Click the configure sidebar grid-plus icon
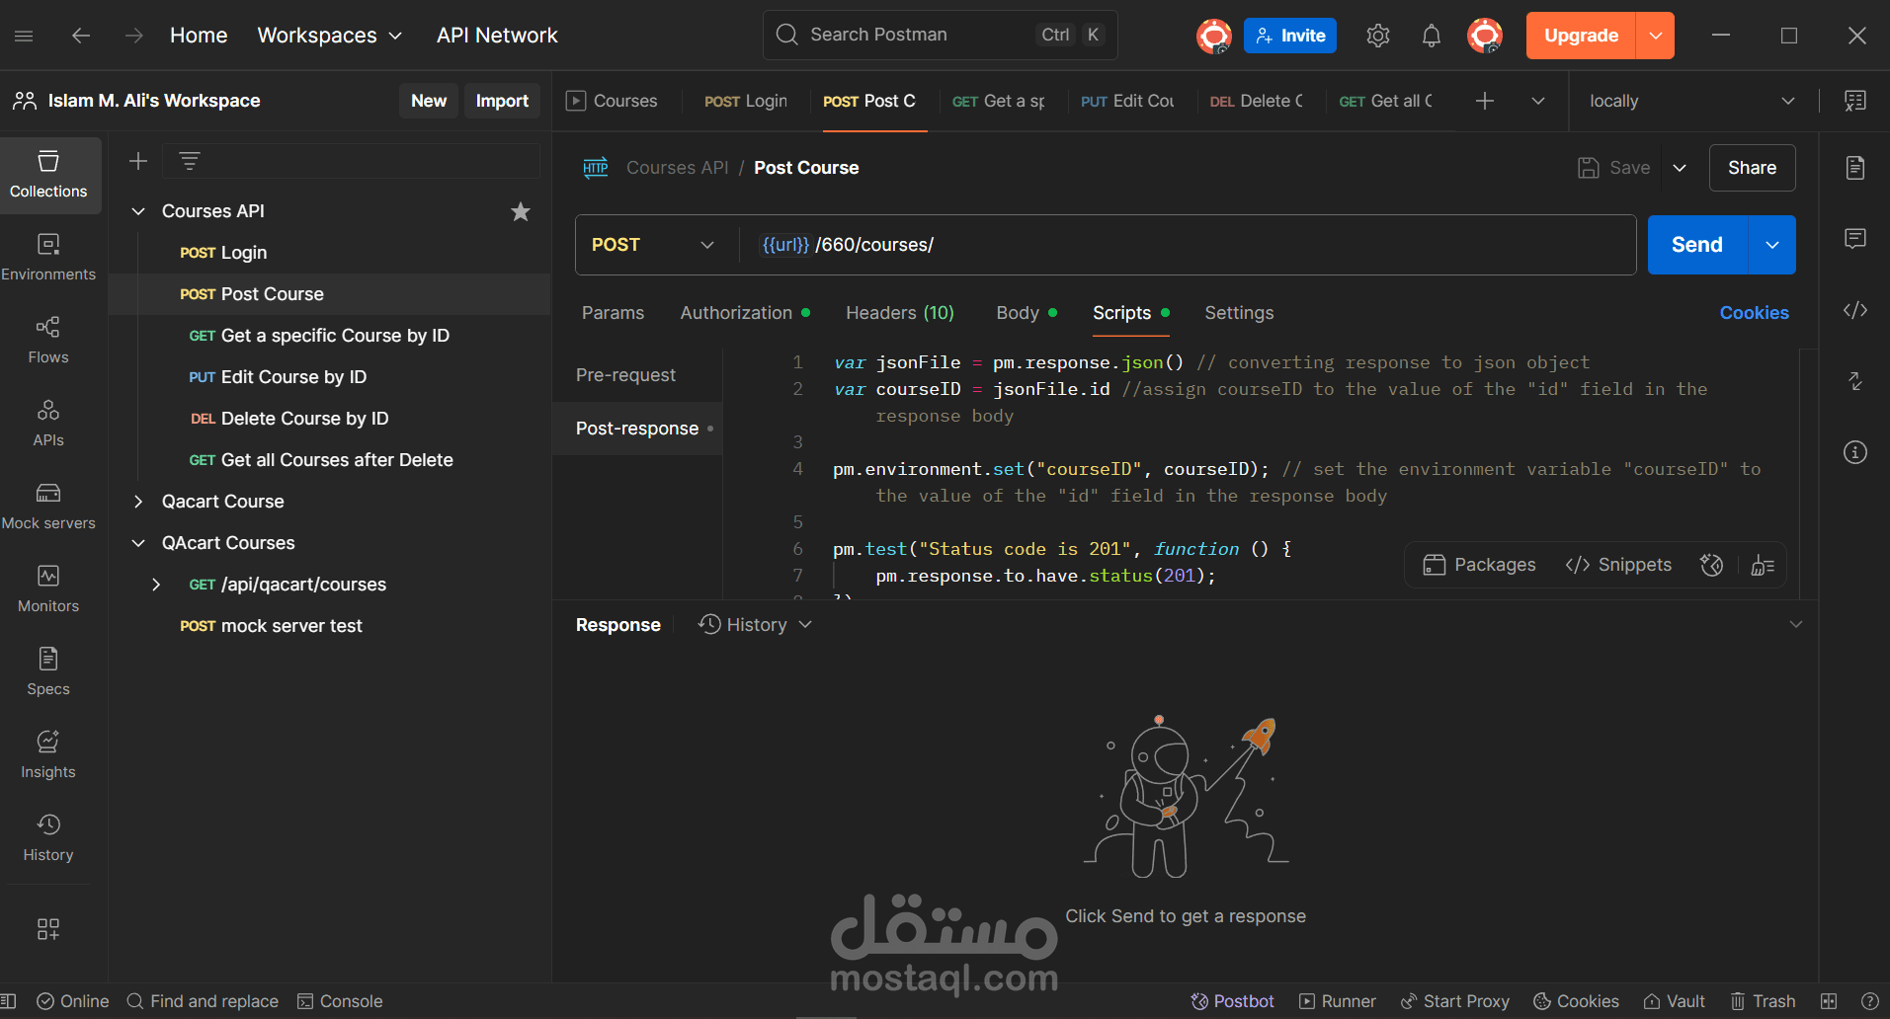This screenshot has height=1019, width=1890. click(48, 928)
